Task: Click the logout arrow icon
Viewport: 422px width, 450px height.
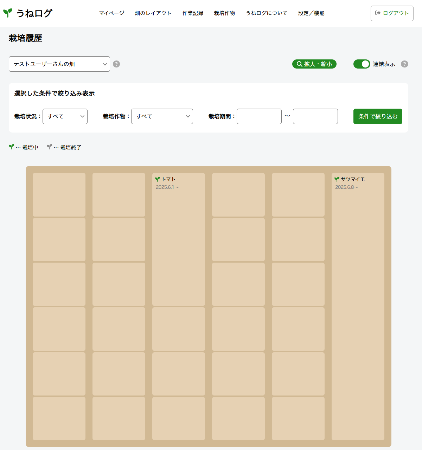Action: click(378, 13)
